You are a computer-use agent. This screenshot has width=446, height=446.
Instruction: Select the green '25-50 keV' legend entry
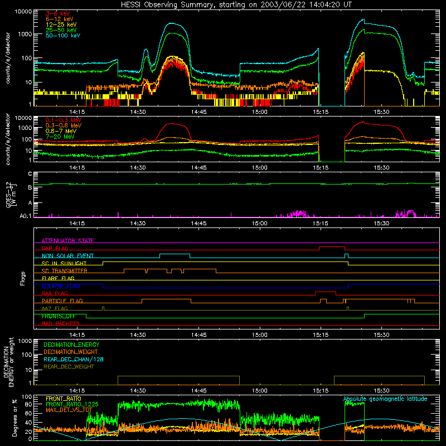pos(61,30)
